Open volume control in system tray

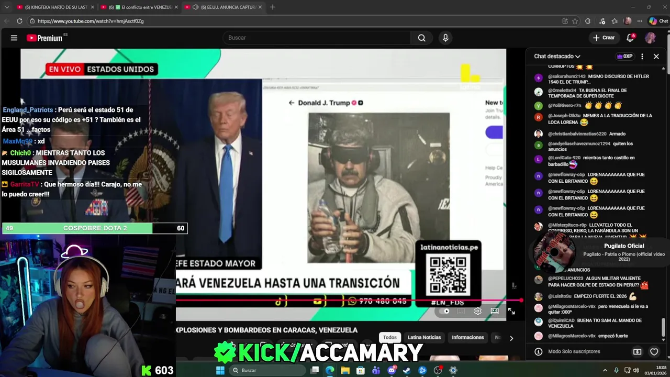[x=636, y=370]
